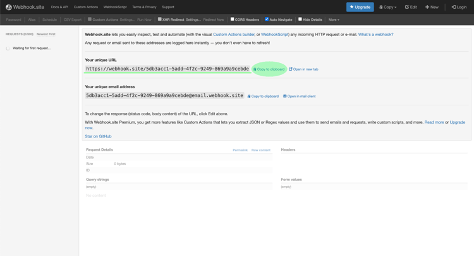
Task: Select the unique URL text field
Action: point(167,69)
